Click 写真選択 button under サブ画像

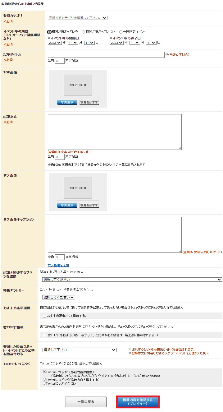[x=67, y=205]
